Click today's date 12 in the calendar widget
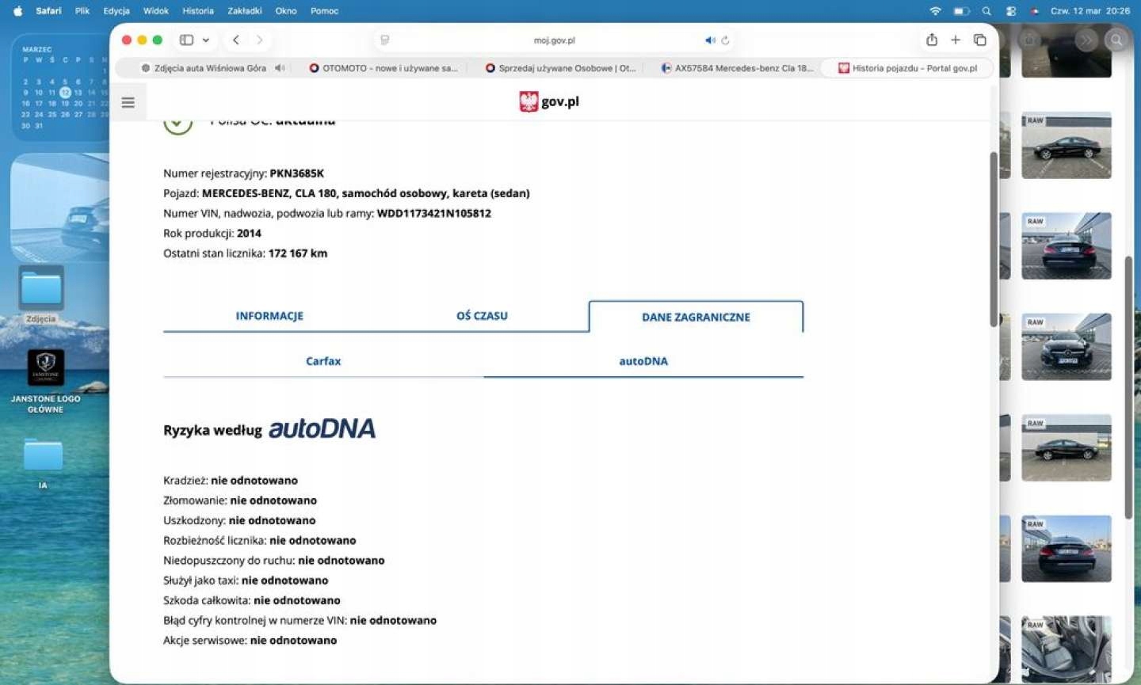The image size is (1141, 685). pos(65,93)
